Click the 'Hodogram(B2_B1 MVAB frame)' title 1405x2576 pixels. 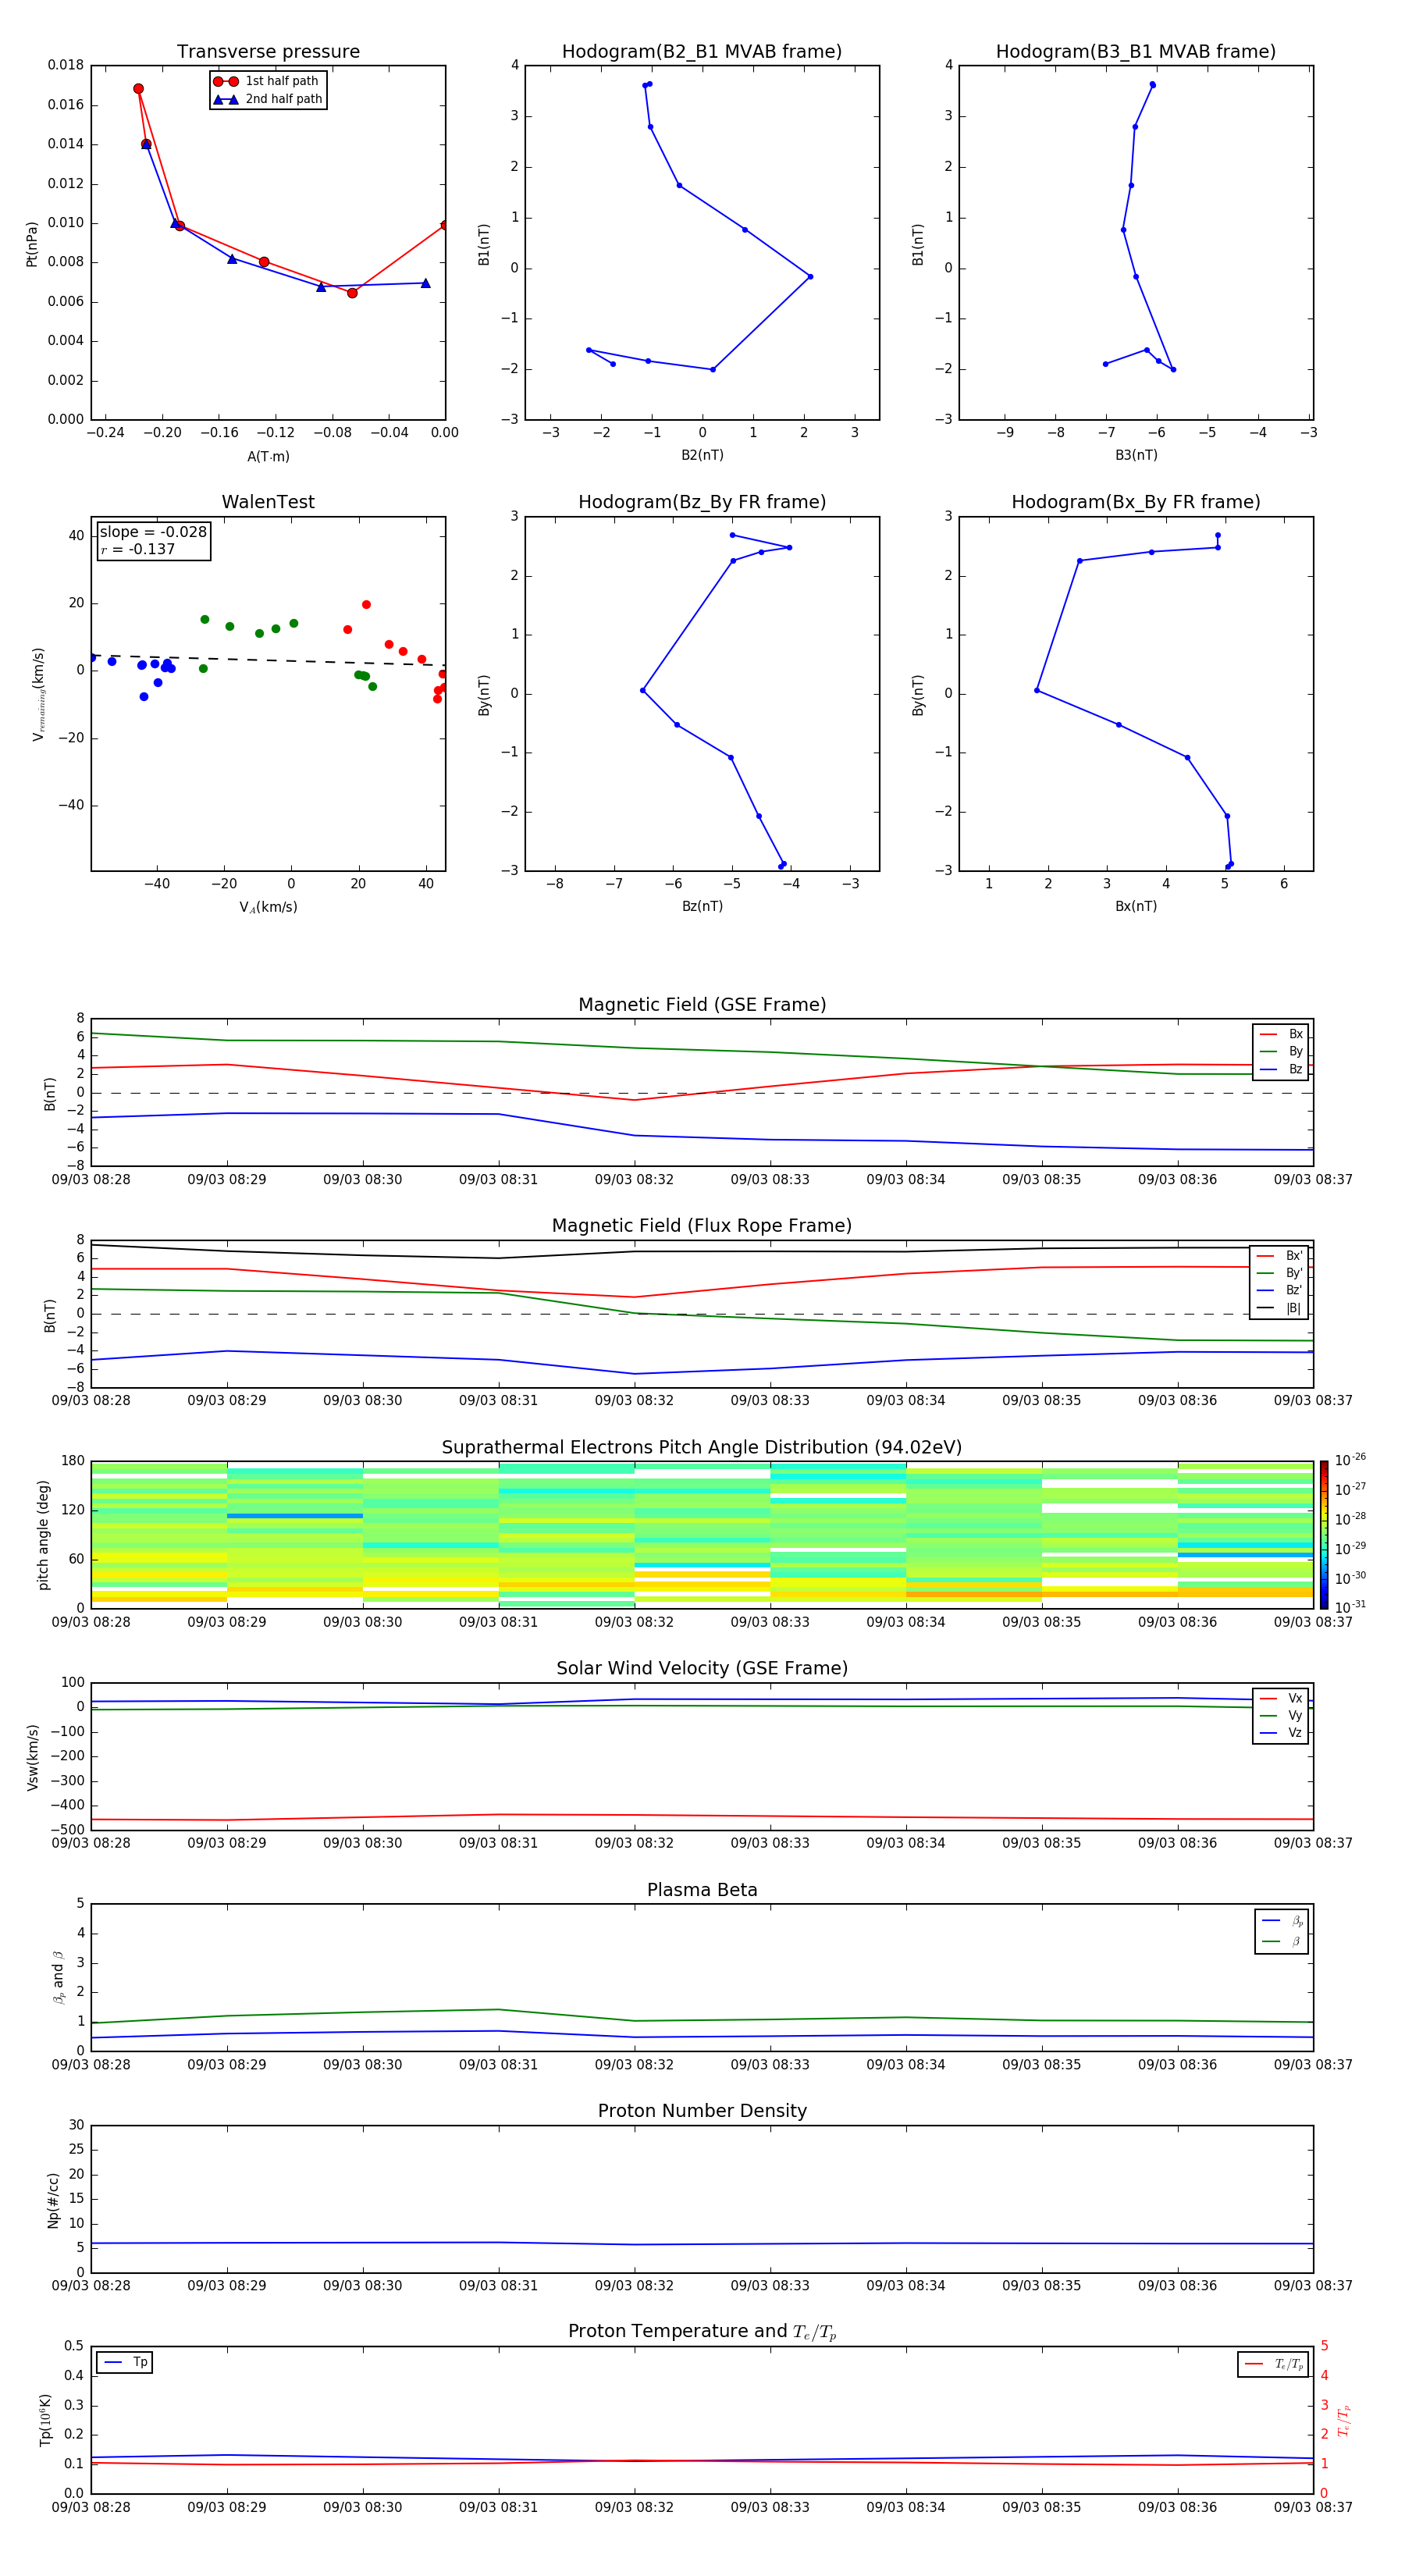pos(702,52)
